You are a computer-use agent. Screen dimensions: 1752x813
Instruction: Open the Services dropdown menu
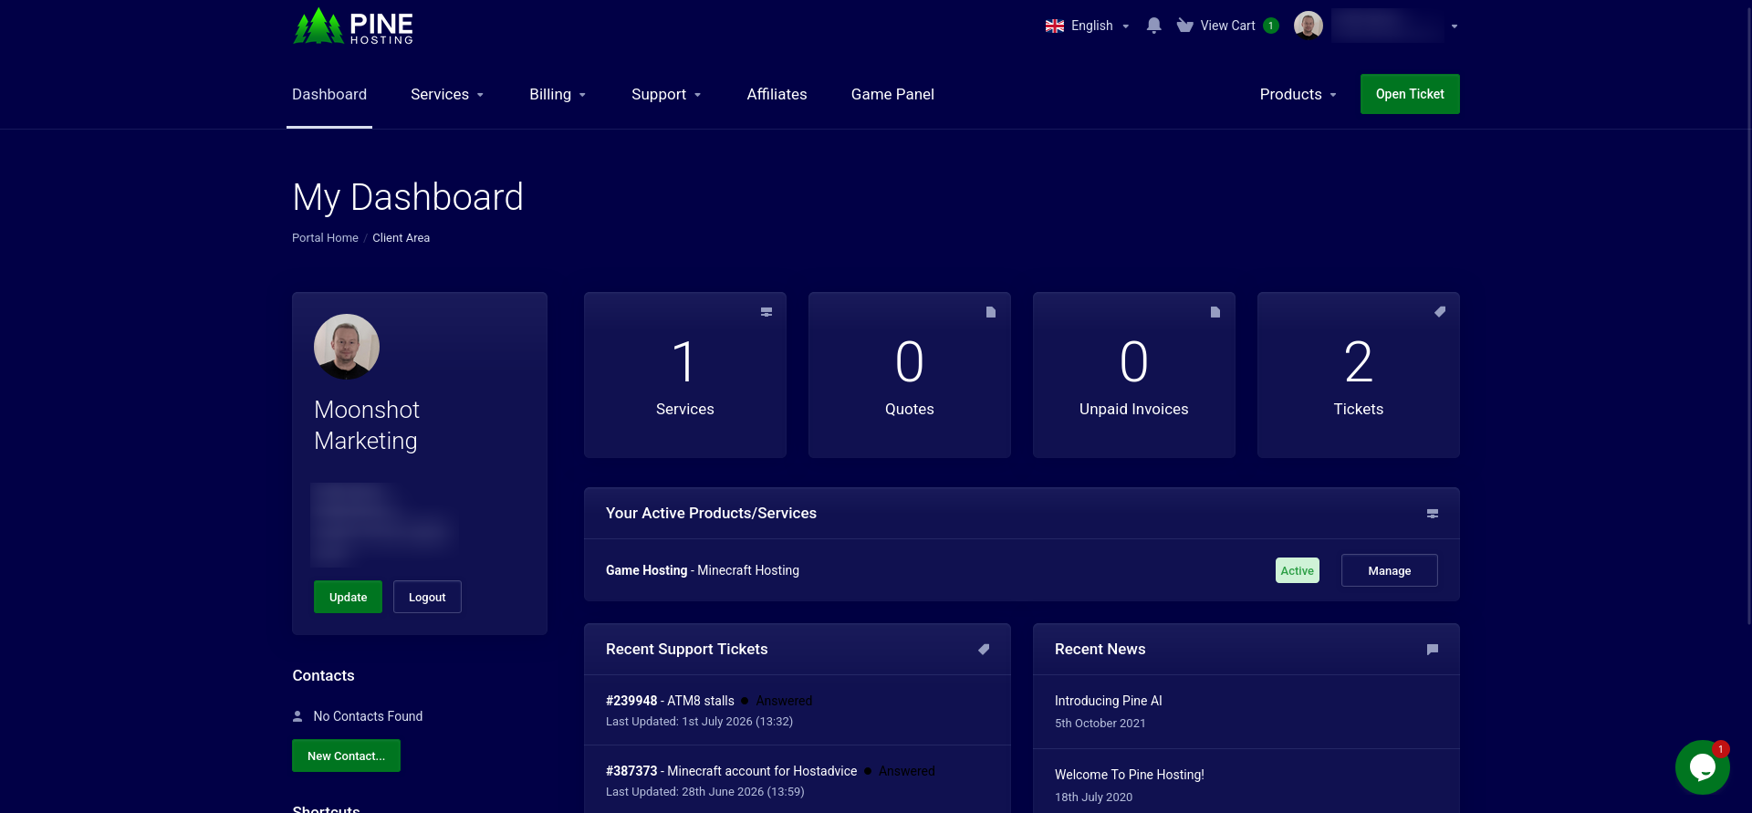pos(447,94)
